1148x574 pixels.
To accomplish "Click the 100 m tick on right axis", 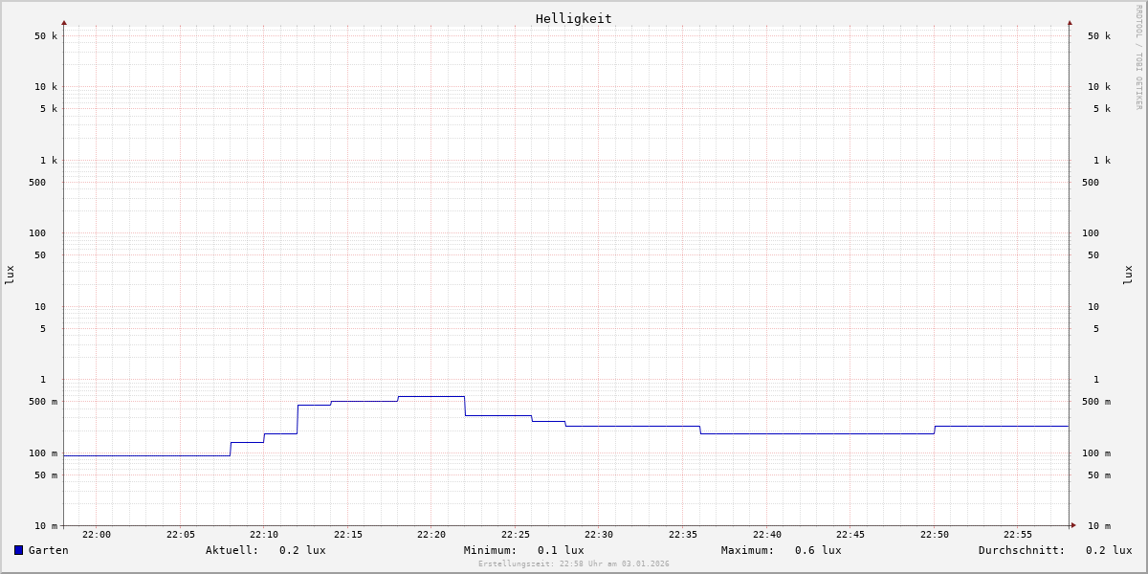I will (1096, 453).
